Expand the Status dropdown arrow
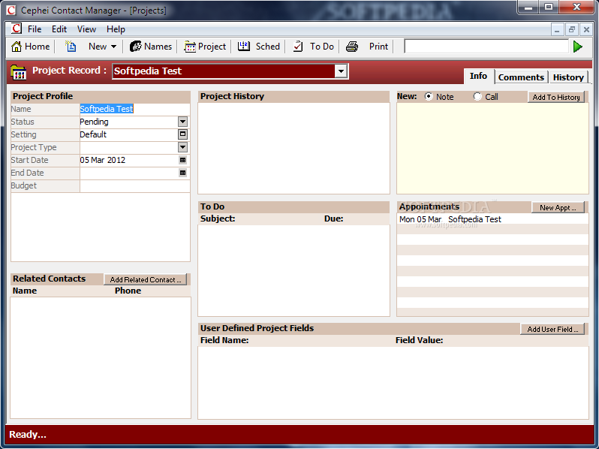 (x=182, y=122)
